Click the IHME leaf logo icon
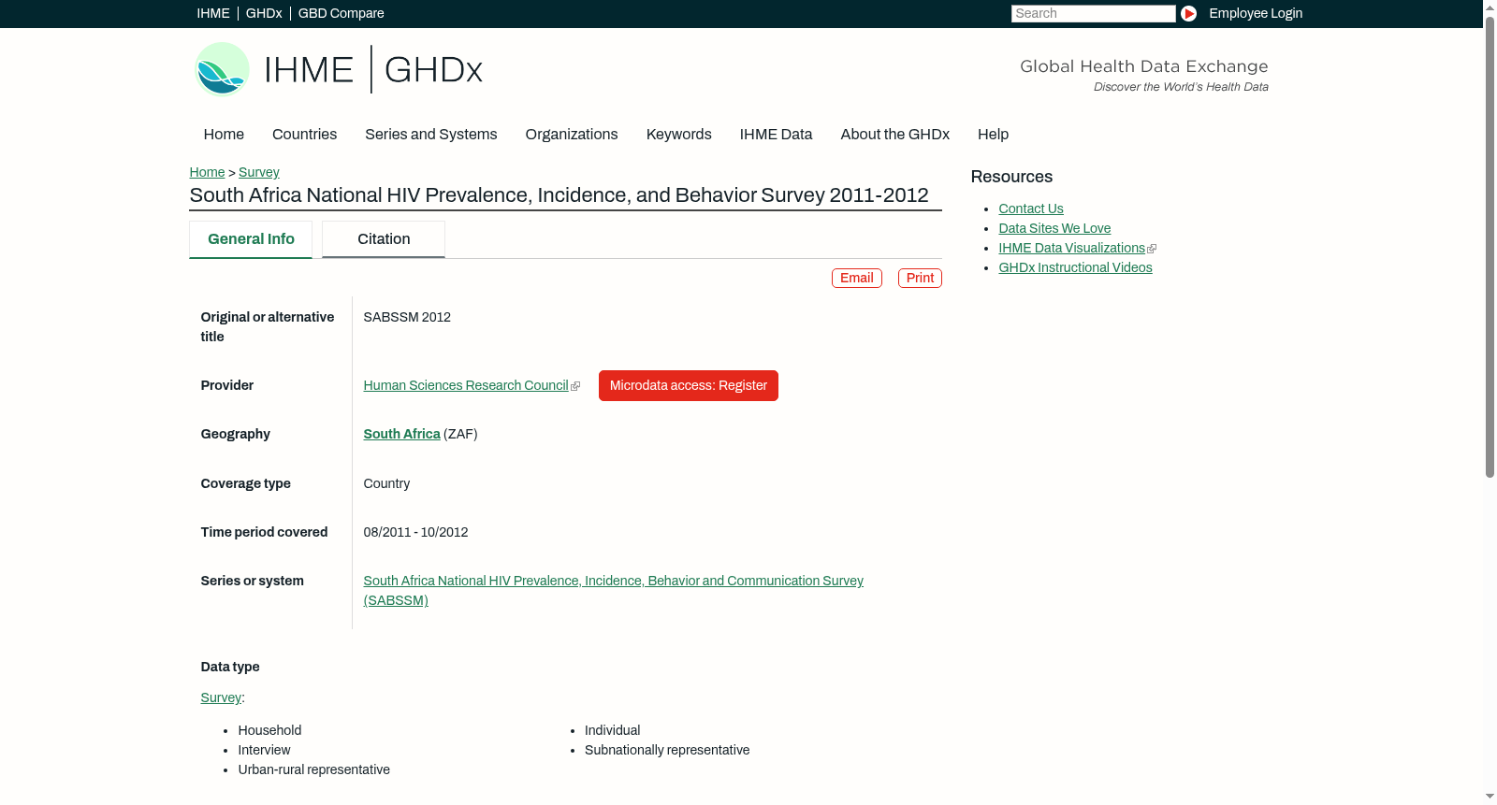The width and height of the screenshot is (1497, 805). tap(223, 69)
